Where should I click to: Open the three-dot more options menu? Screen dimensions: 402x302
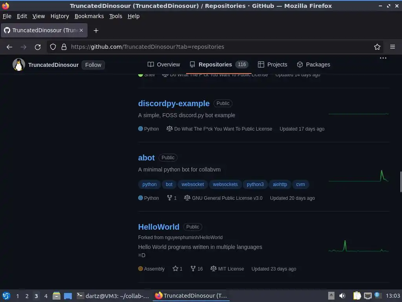tap(383, 58)
